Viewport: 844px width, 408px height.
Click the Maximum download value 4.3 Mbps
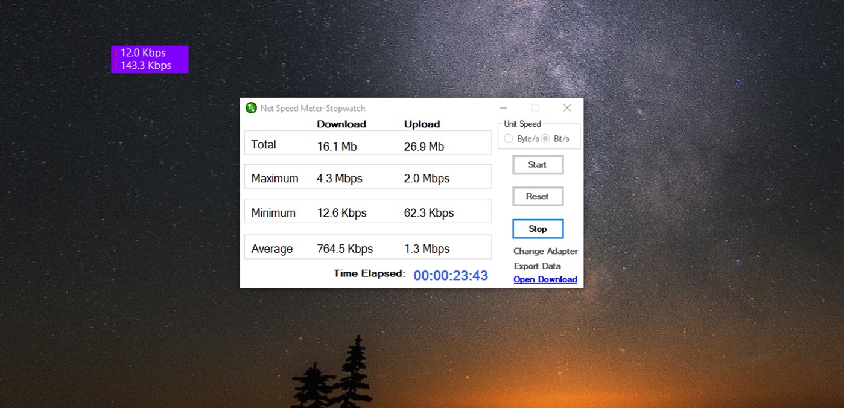click(x=339, y=178)
